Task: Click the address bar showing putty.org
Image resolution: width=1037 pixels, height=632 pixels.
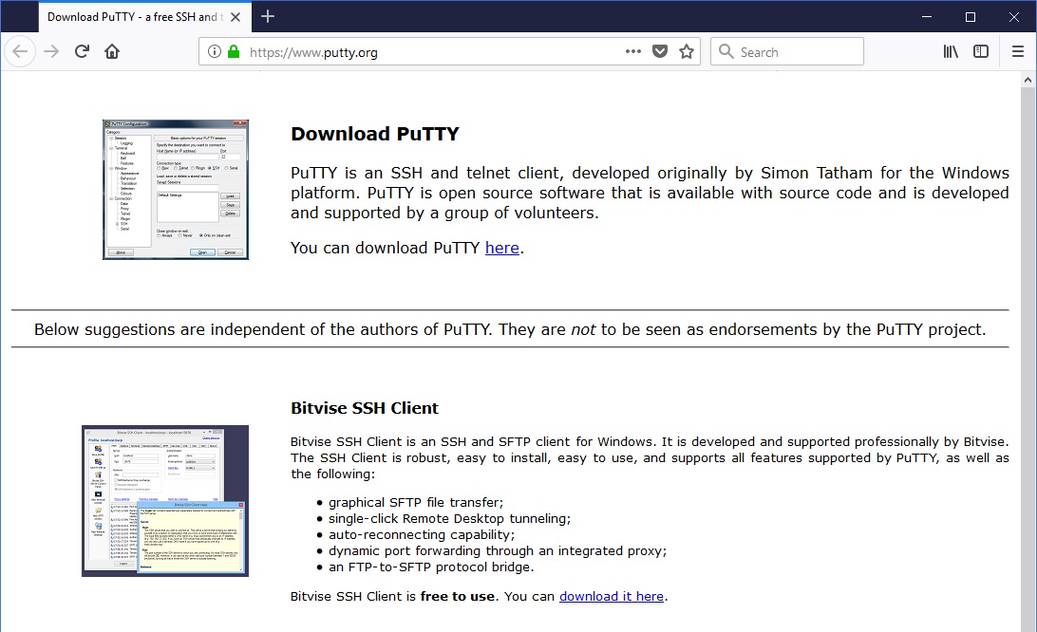Action: point(380,52)
